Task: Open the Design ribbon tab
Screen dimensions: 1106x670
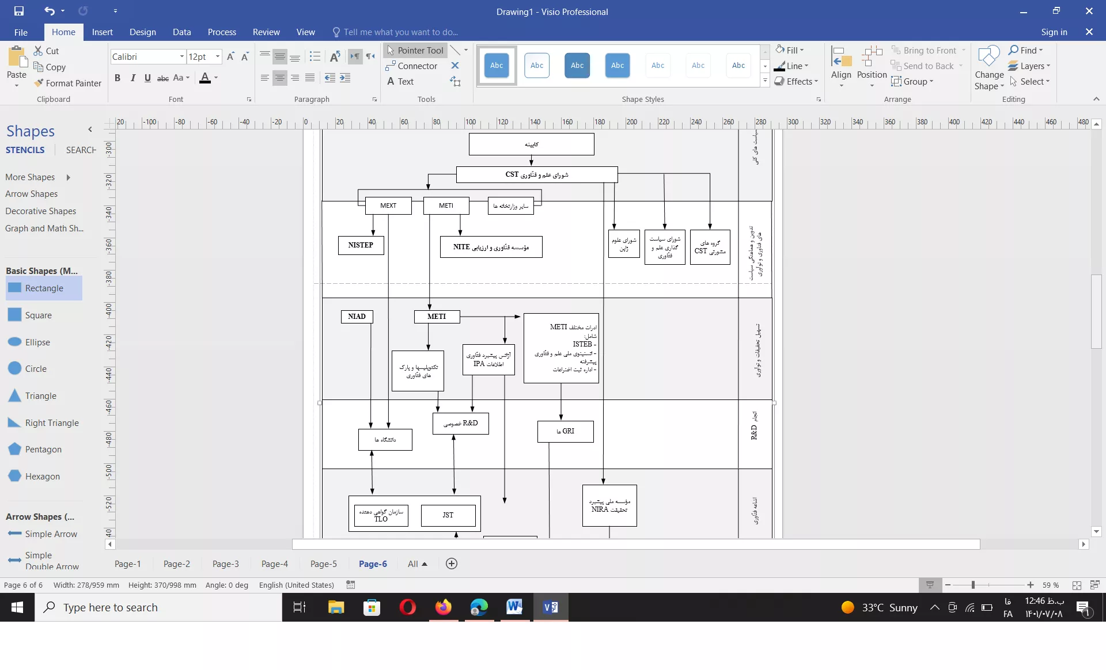Action: pos(142,32)
